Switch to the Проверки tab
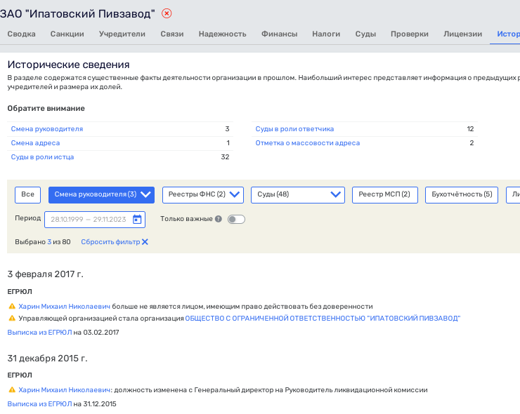This screenshot has width=520, height=414. tap(410, 34)
